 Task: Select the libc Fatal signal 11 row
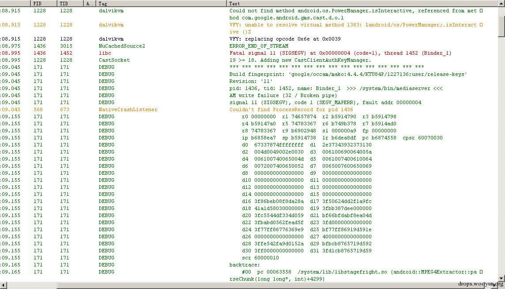tap(249, 53)
